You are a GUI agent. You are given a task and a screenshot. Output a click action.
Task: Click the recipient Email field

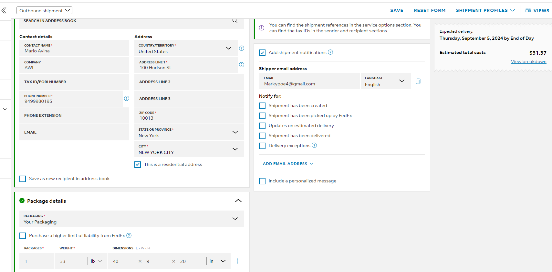tap(74, 132)
